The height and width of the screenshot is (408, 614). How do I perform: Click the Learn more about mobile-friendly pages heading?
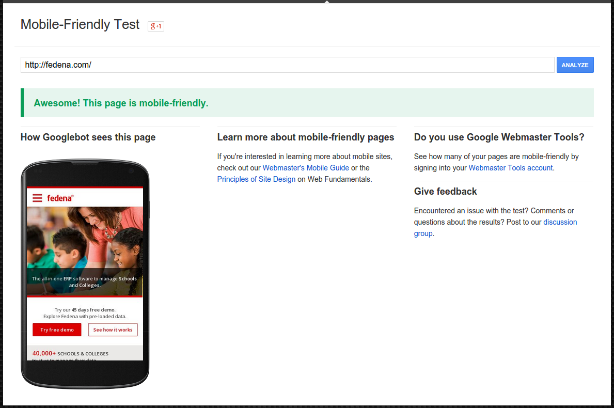305,137
